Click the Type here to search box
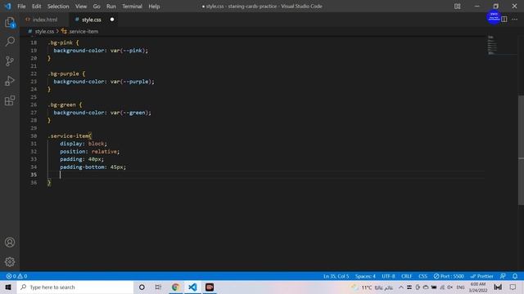Image resolution: width=524 pixels, height=294 pixels. pos(75,287)
